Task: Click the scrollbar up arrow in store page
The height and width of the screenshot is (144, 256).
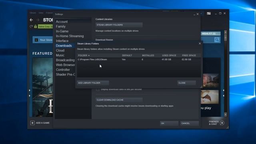Action: (226, 32)
